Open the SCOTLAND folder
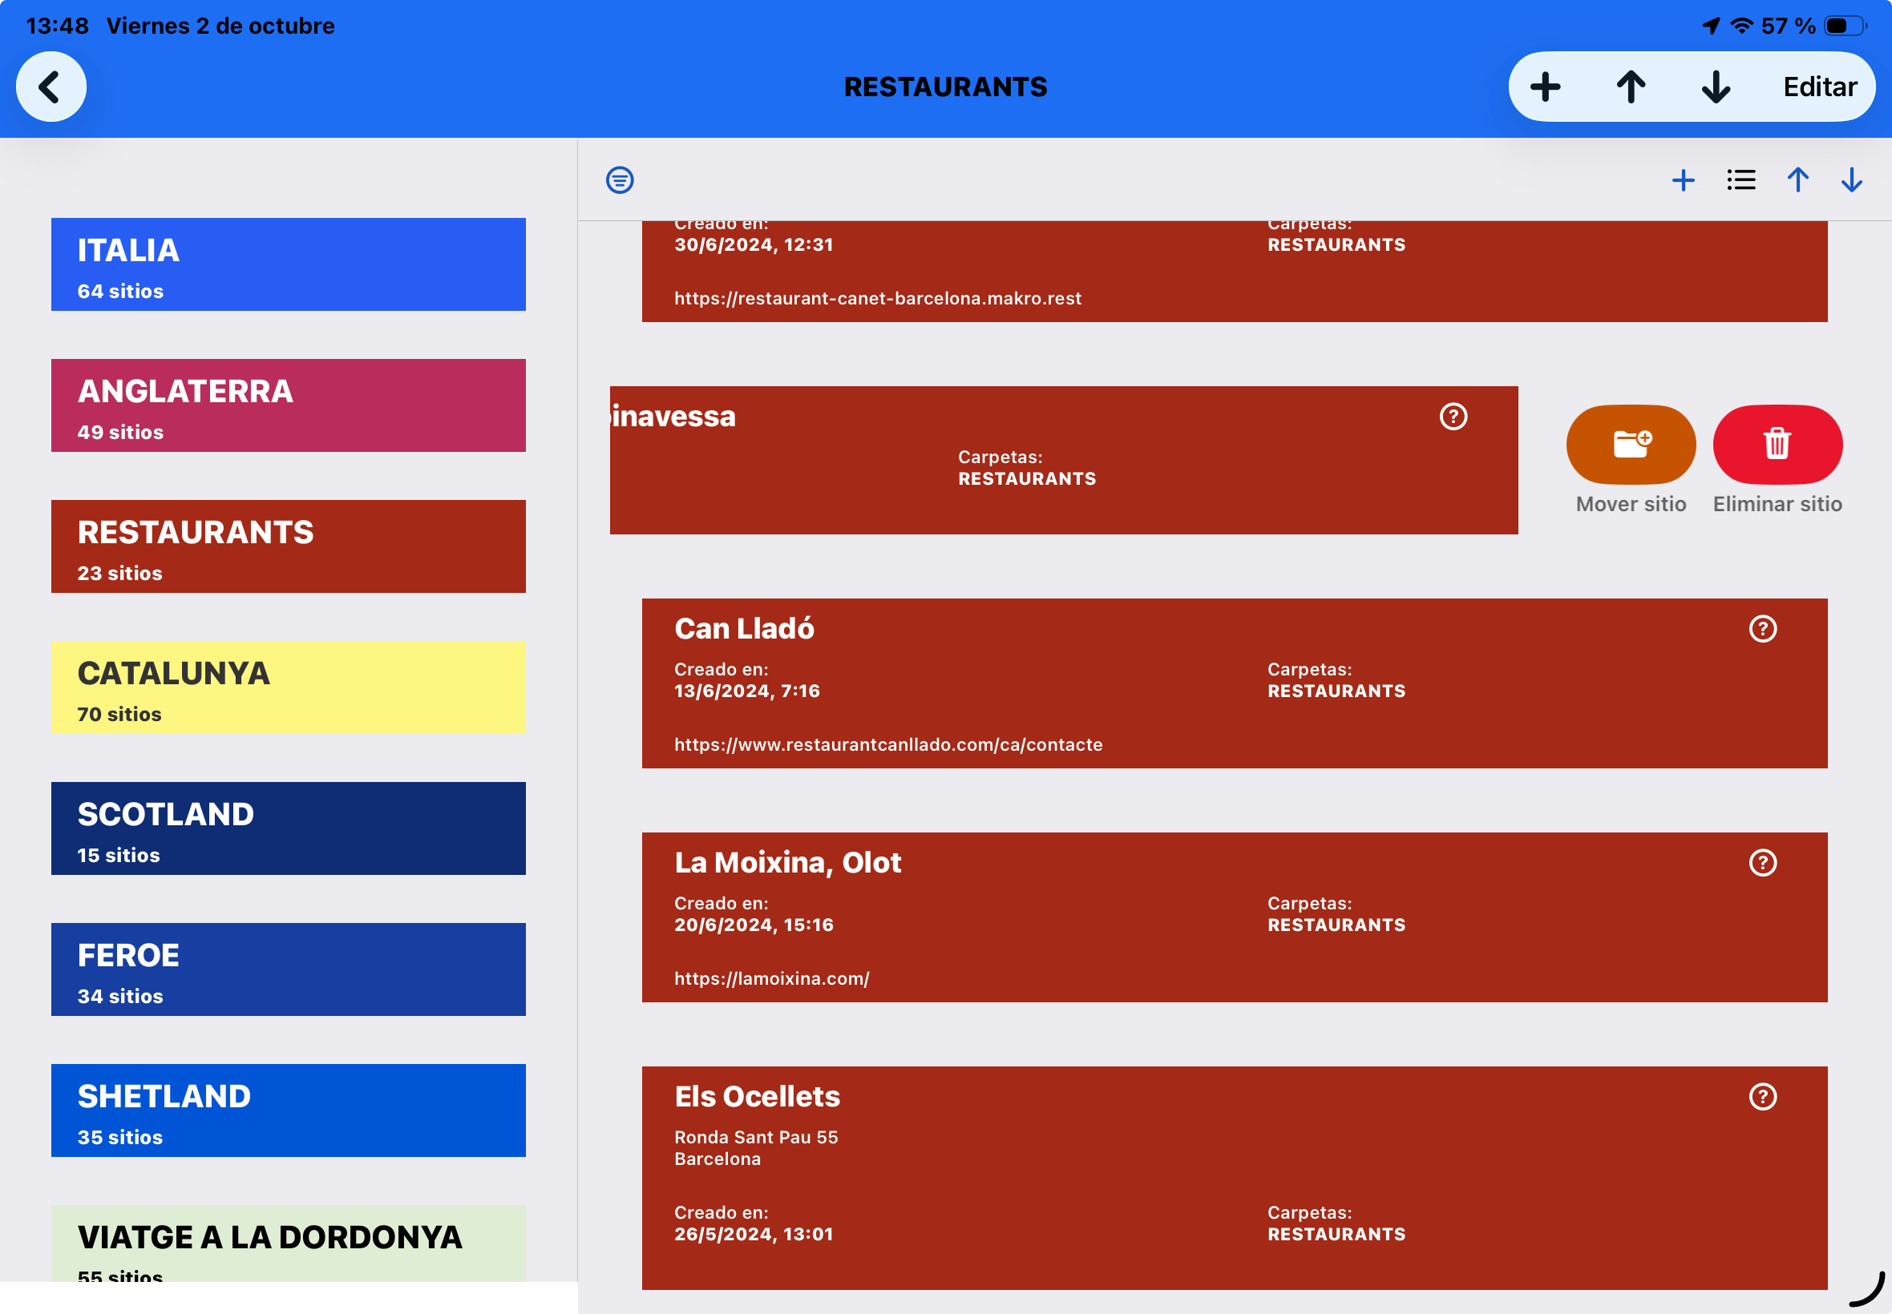1892x1314 pixels. coord(289,828)
